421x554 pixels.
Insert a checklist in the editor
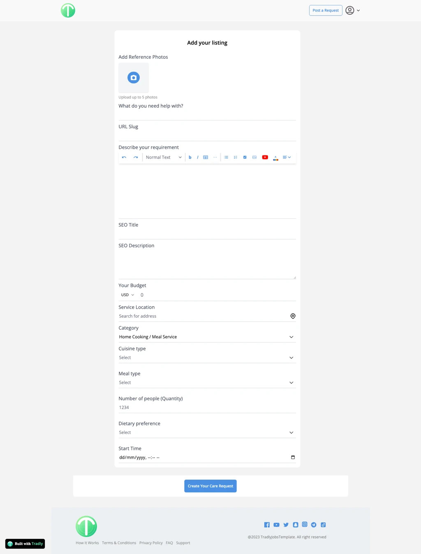[x=245, y=157]
